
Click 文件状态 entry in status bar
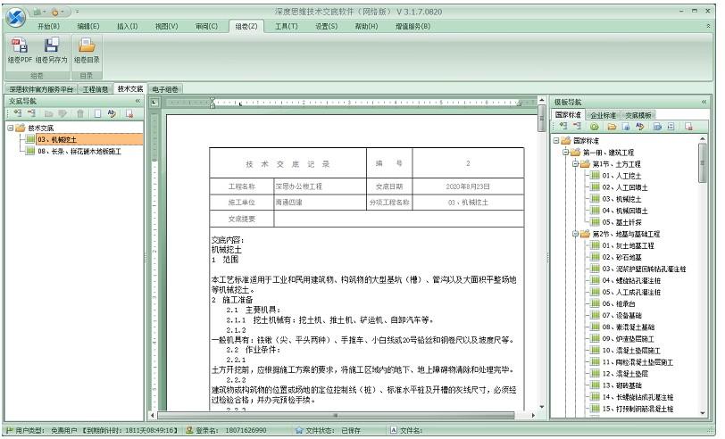(329, 430)
